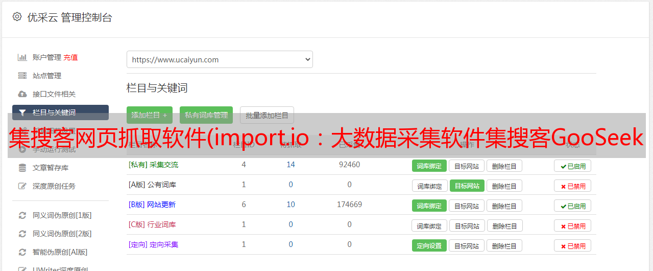The width and height of the screenshot is (653, 271).
Task: Click the [定向] 定向采集 column name
Action: (x=153, y=244)
